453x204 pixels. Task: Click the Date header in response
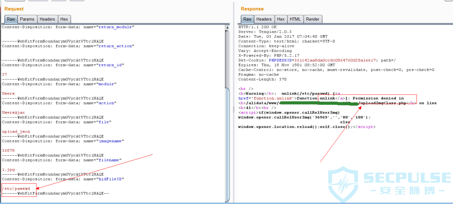pyautogui.click(x=283, y=36)
